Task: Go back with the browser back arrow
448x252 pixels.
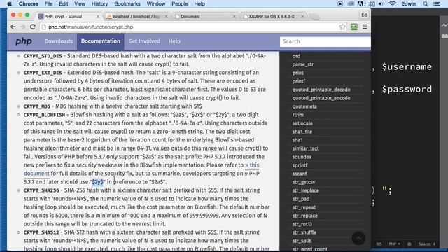Action: (x=13, y=27)
